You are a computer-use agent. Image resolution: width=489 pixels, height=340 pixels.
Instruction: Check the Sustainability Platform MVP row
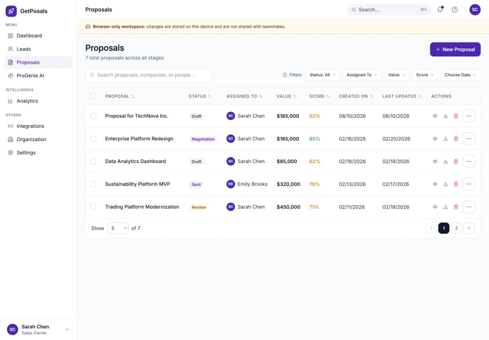[93, 184]
